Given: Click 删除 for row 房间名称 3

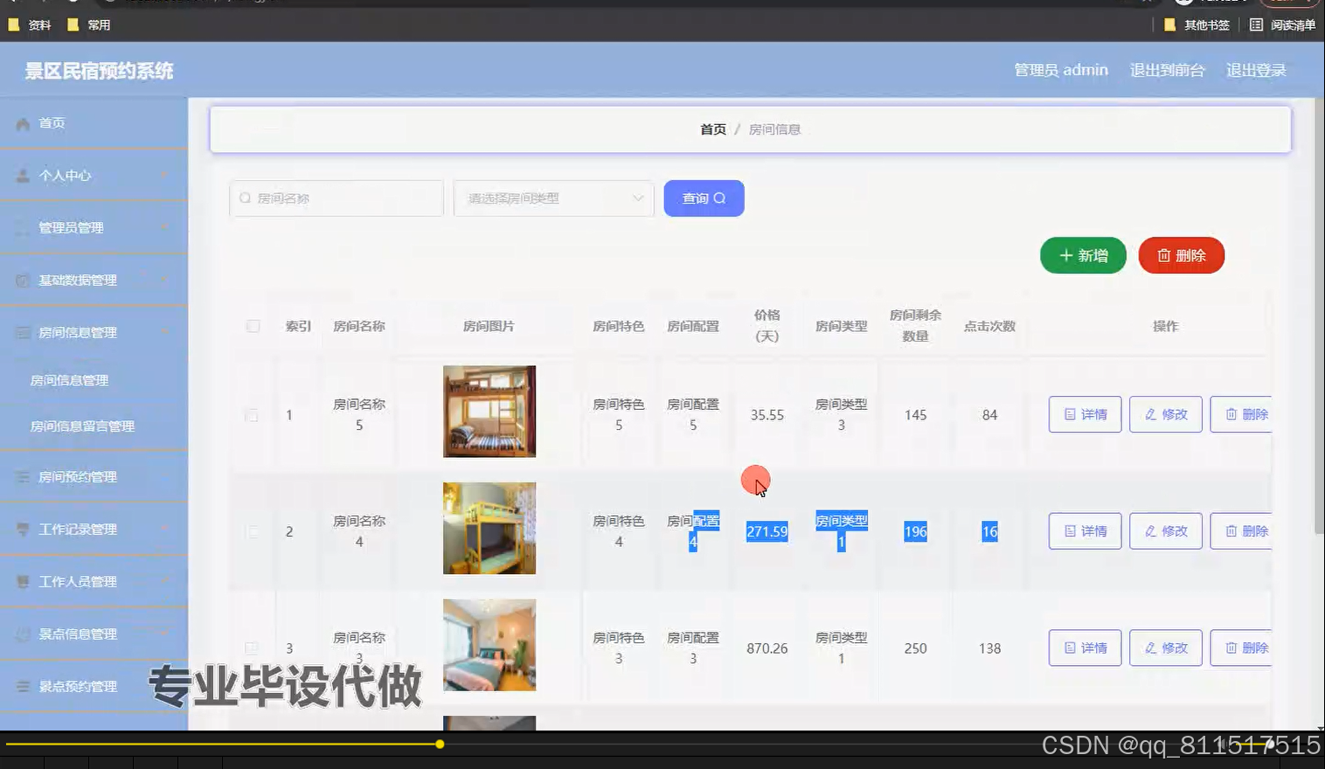Looking at the screenshot, I should pyautogui.click(x=1241, y=648).
